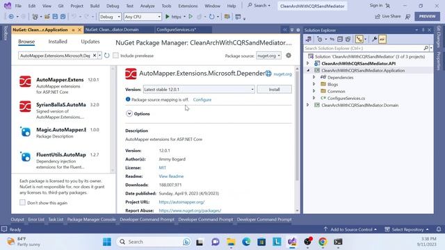Click the restart/refresh arrow in main toolbar

click(x=211, y=17)
